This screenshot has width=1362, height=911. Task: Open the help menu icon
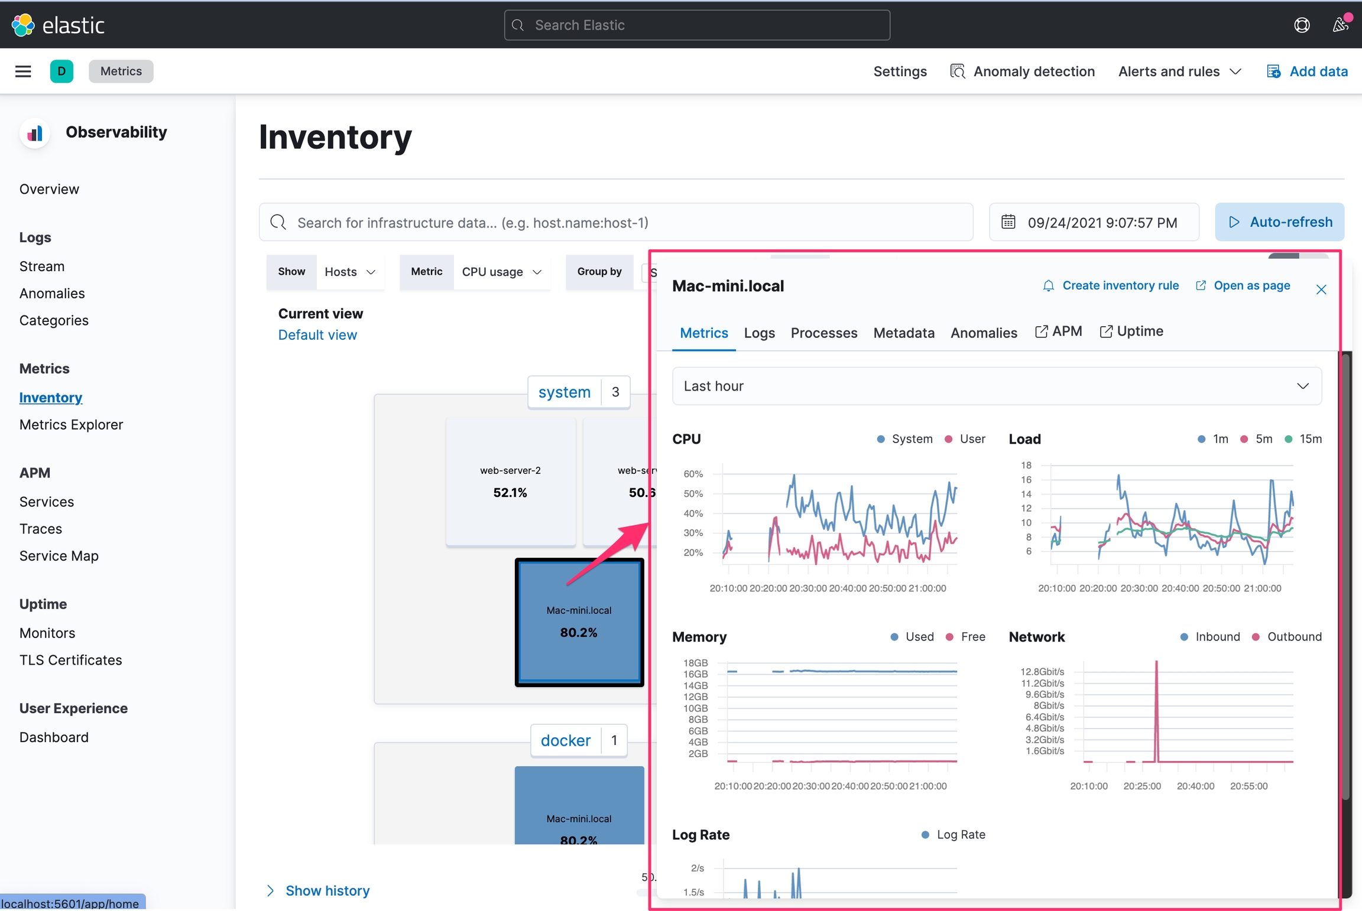1302,25
